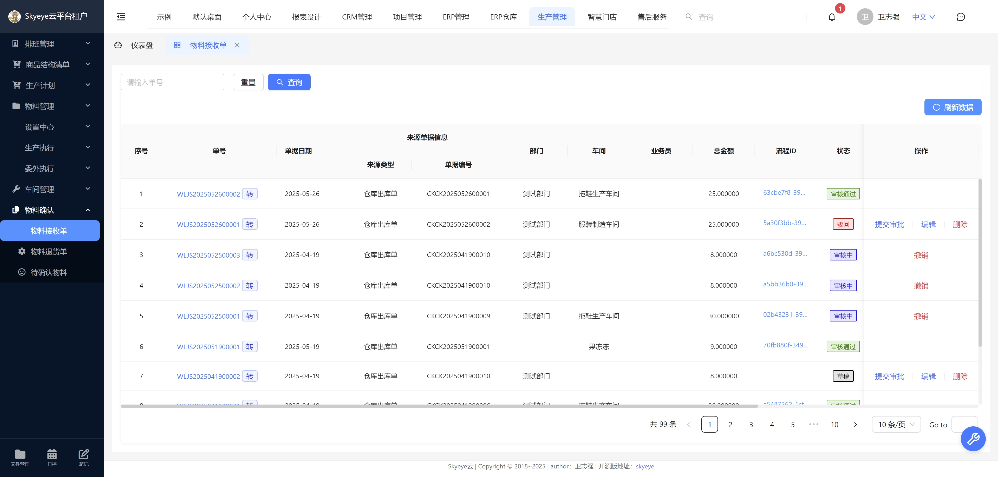Viewport: 998px width, 477px height.
Task: Switch to 仪表盘 tab
Action: (142, 45)
